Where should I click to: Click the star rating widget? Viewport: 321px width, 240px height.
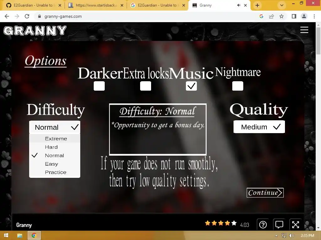[221, 223]
